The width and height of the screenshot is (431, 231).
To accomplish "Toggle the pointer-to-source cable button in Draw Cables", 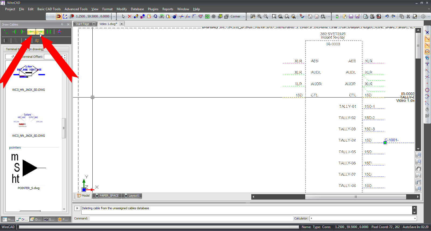I will tap(31, 32).
